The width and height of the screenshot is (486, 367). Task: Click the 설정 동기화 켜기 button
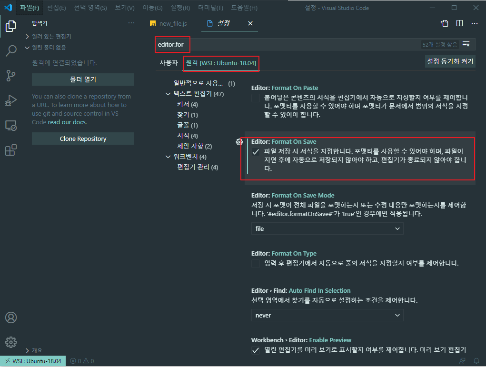450,61
